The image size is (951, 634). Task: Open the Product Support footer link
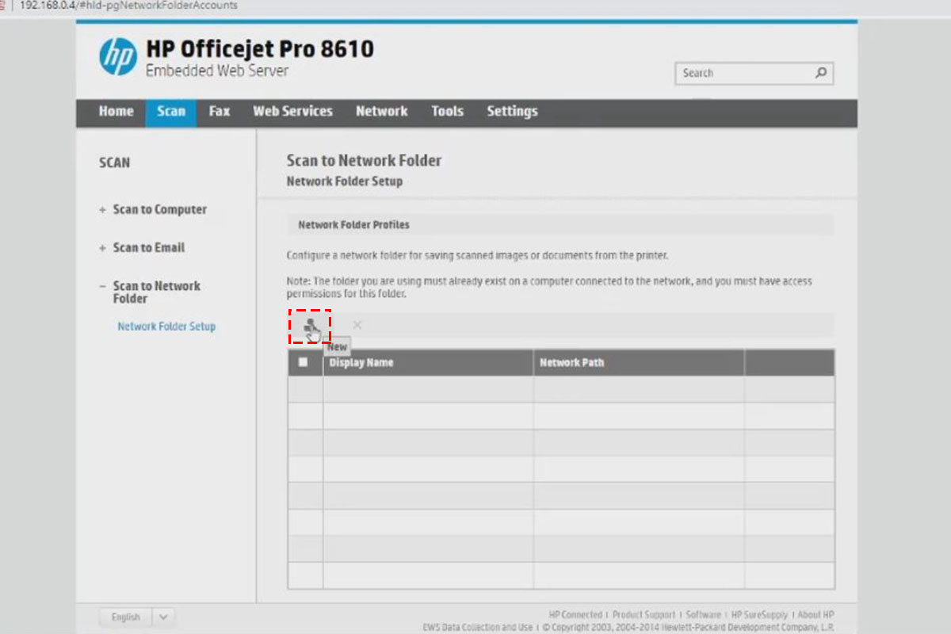(x=644, y=615)
